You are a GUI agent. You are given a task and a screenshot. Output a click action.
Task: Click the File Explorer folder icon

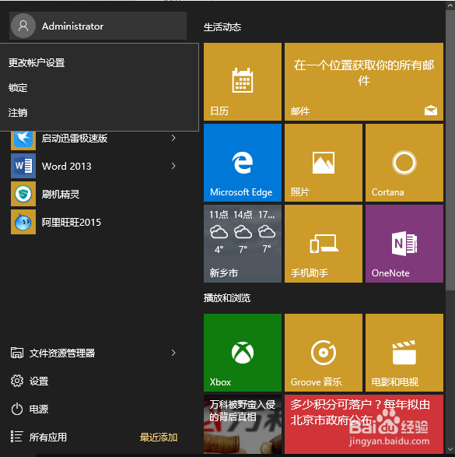click(17, 353)
